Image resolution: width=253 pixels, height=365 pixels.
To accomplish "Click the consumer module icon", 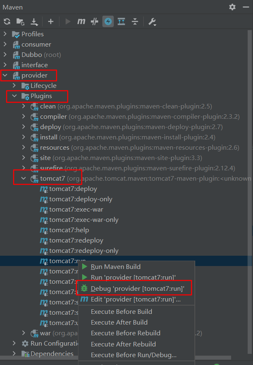I will [16, 45].
